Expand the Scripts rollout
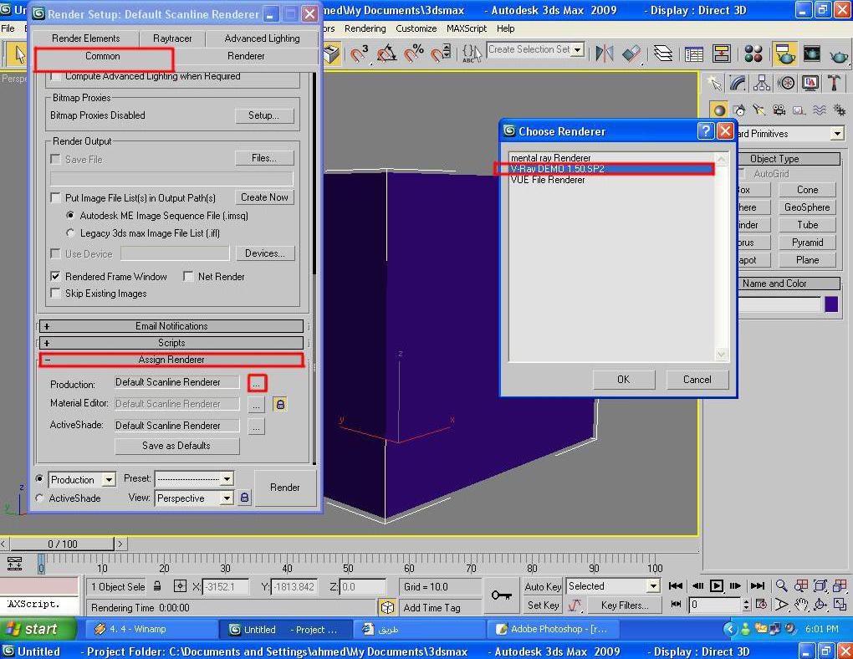853x659 pixels. [171, 343]
